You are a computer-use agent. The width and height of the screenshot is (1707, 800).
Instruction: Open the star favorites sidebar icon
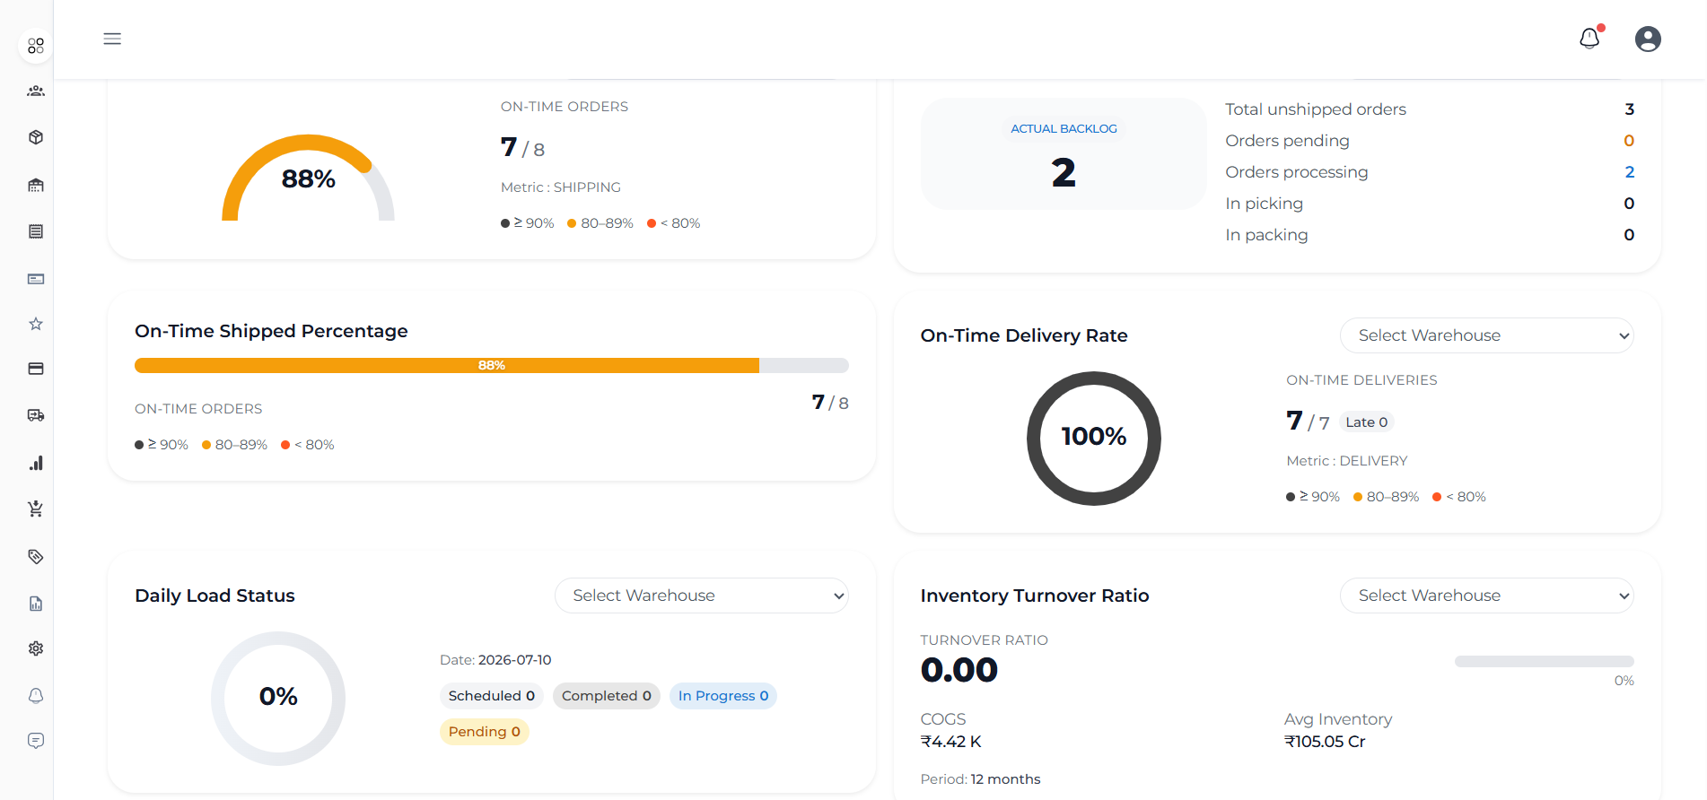click(x=36, y=324)
